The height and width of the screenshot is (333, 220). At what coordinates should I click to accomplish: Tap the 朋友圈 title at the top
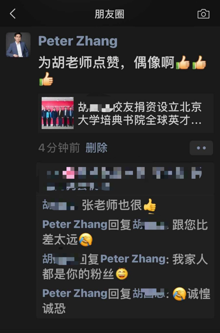[109, 14]
